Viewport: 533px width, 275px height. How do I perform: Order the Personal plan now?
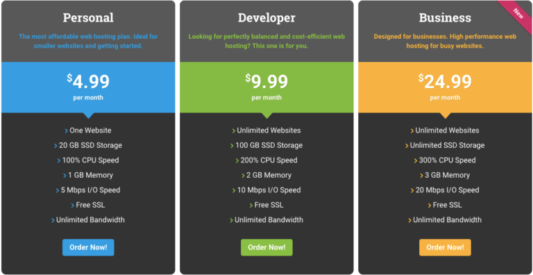point(88,247)
